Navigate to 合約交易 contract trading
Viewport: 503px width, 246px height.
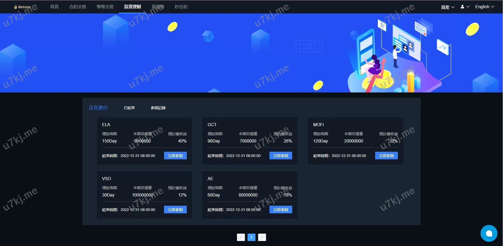(x=77, y=7)
